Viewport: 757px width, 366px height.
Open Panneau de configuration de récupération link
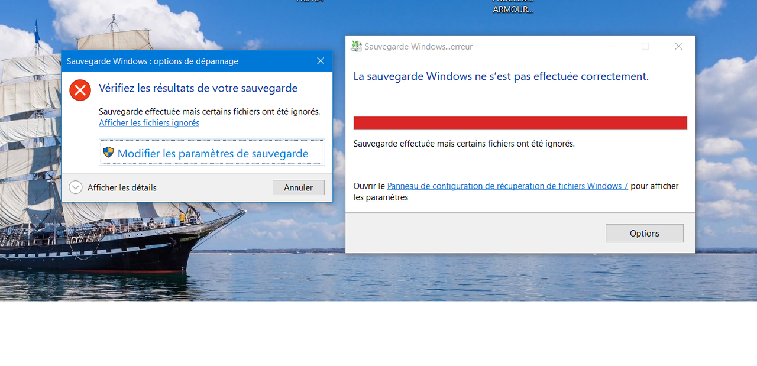click(x=507, y=186)
